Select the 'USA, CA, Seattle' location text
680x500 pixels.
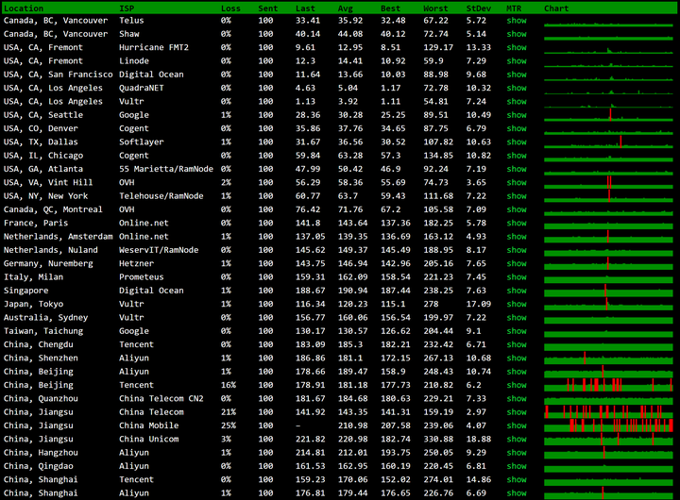click(x=43, y=115)
